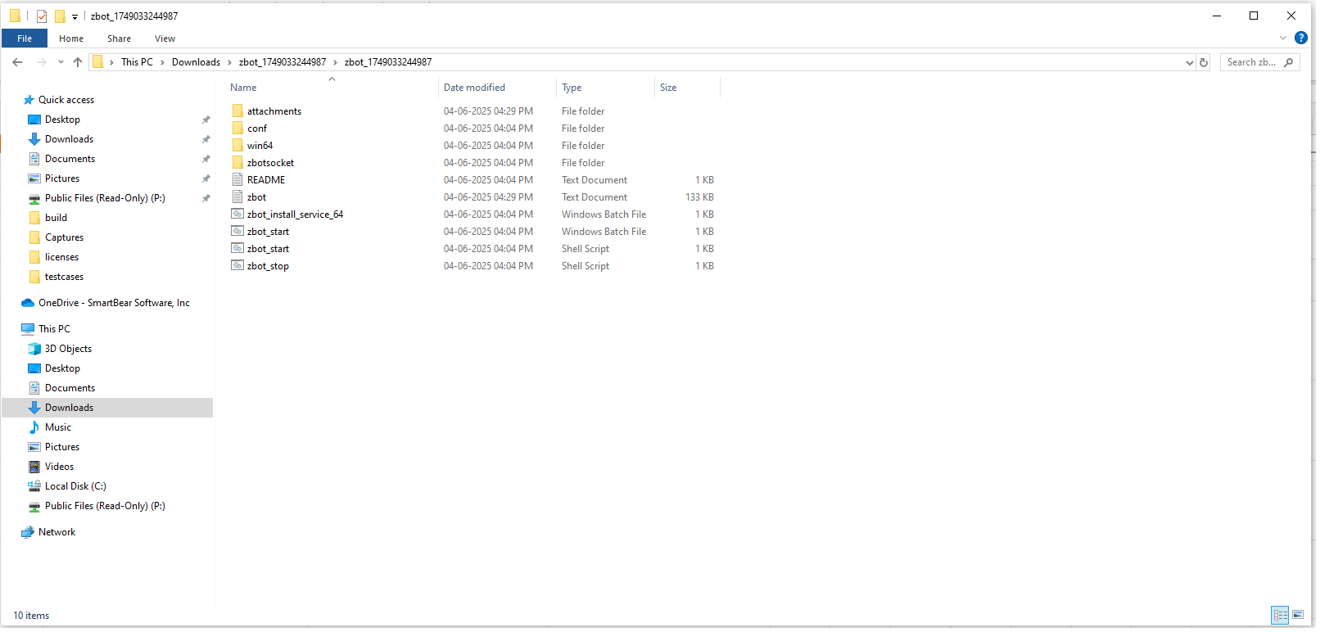
Task: Click the Up one level arrow
Action: [x=78, y=62]
